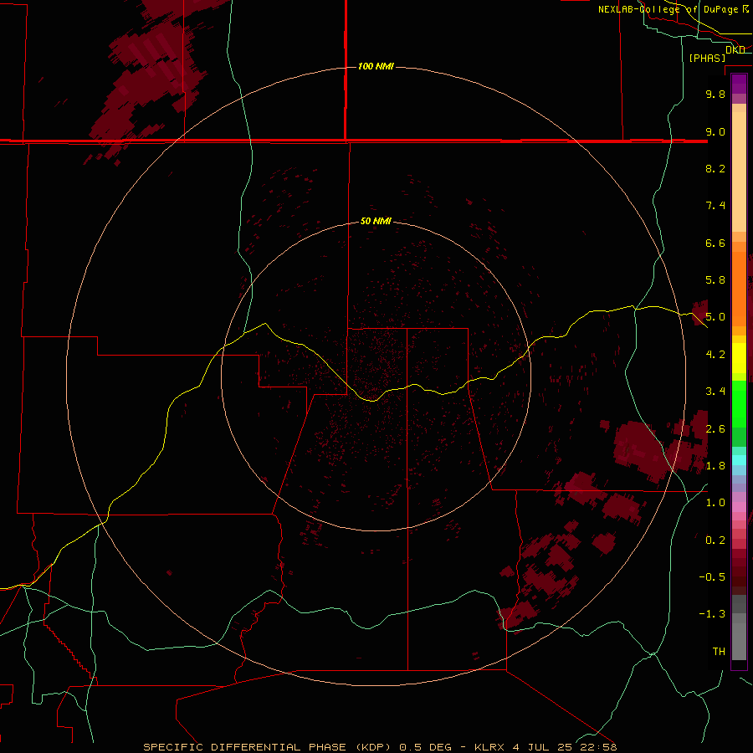Click the 9.0 scale value

[715, 131]
